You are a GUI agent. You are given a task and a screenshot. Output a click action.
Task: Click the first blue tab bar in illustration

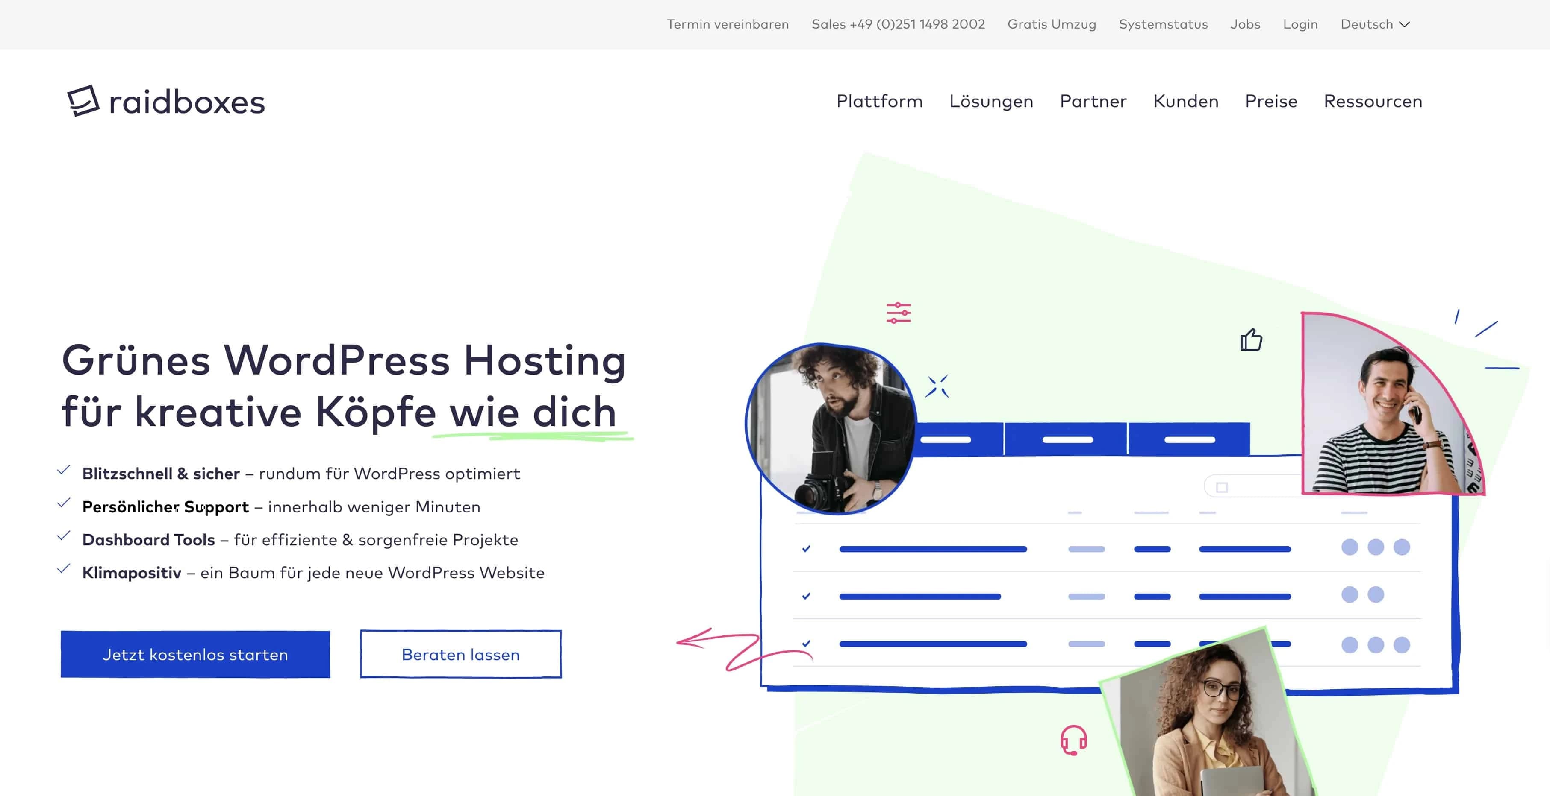click(957, 439)
